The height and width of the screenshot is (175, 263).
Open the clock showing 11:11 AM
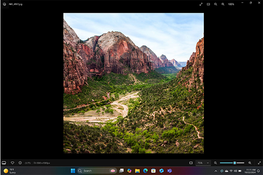(x=250, y=171)
